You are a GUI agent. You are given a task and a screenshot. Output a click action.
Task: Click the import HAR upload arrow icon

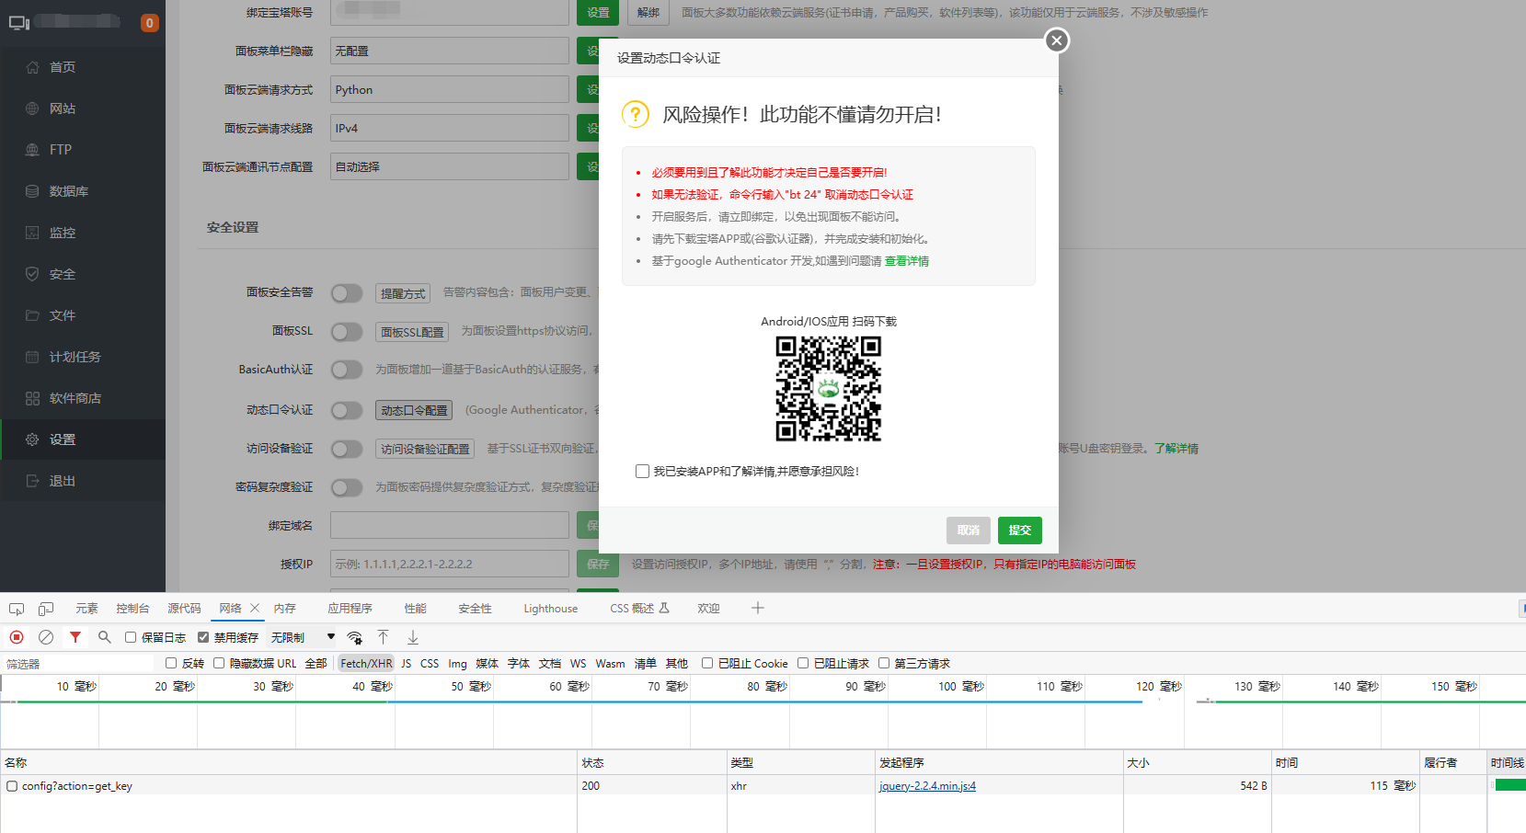[384, 637]
